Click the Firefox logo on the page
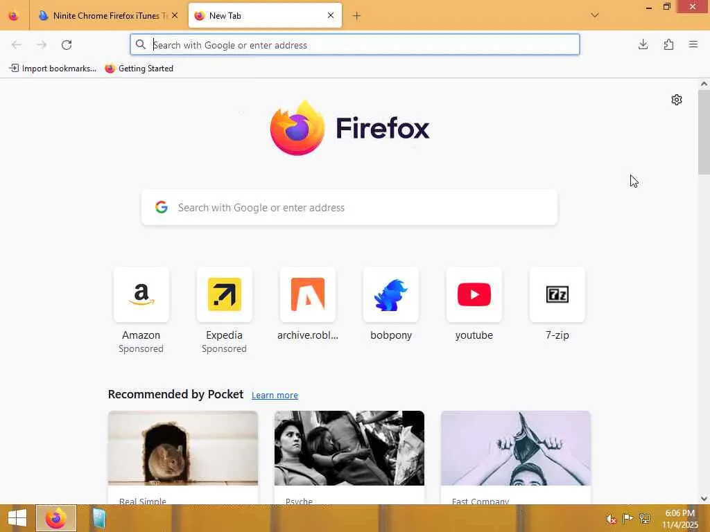 coord(349,128)
